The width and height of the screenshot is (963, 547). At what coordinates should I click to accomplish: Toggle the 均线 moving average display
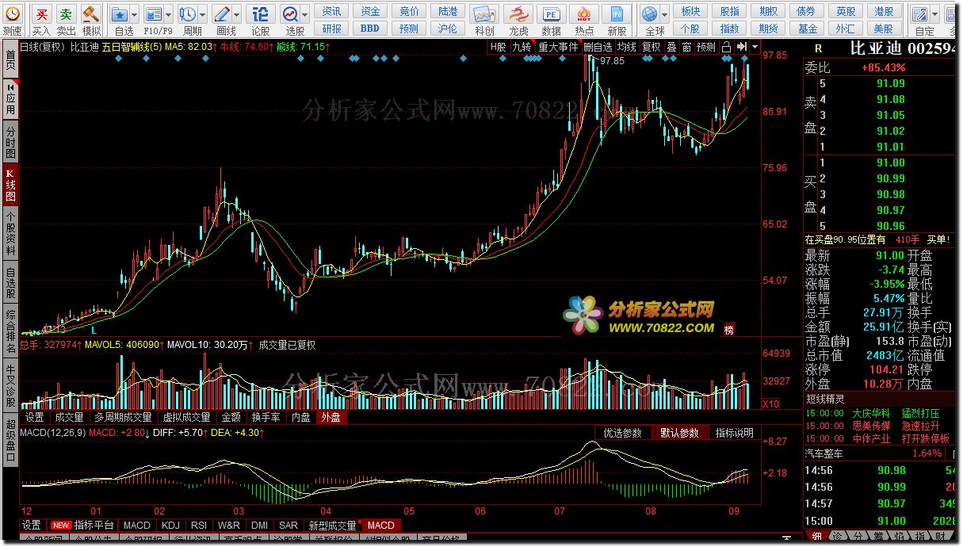(x=627, y=48)
